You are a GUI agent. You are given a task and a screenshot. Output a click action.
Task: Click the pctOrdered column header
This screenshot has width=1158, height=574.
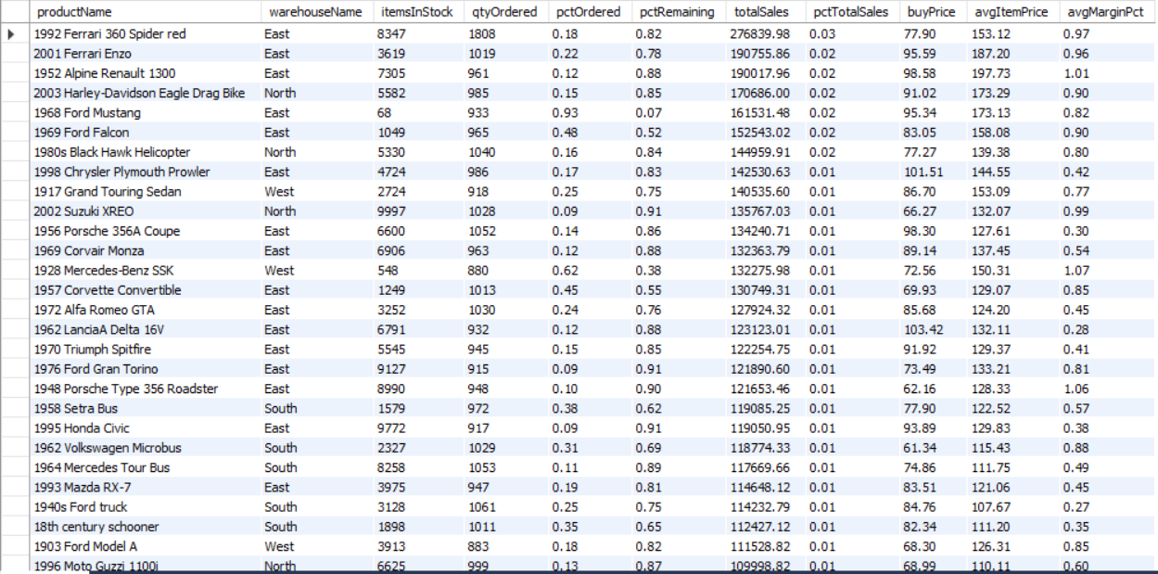pyautogui.click(x=589, y=12)
